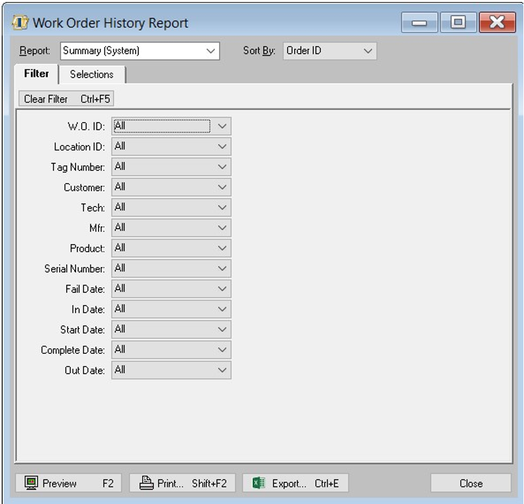
Task: Expand the Tag Number filter dropdown
Action: [171, 167]
